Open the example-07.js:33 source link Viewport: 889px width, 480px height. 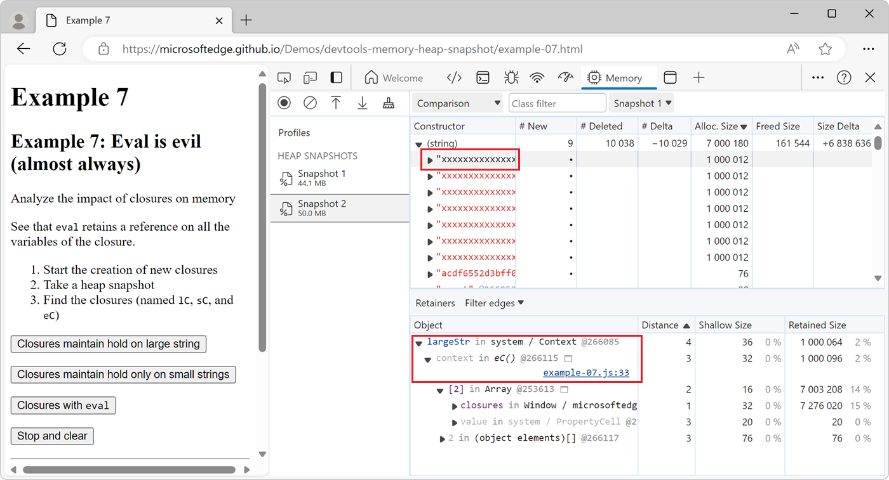(x=586, y=373)
